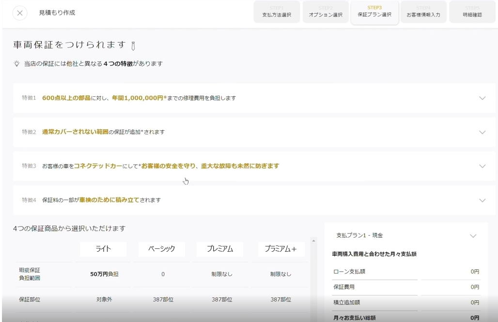The width and height of the screenshot is (498, 322).
Task: Select the ライト warranty plan
Action: (103, 249)
